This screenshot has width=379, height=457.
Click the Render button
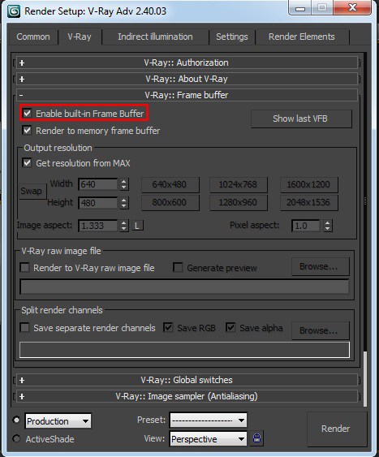pyautogui.click(x=337, y=429)
